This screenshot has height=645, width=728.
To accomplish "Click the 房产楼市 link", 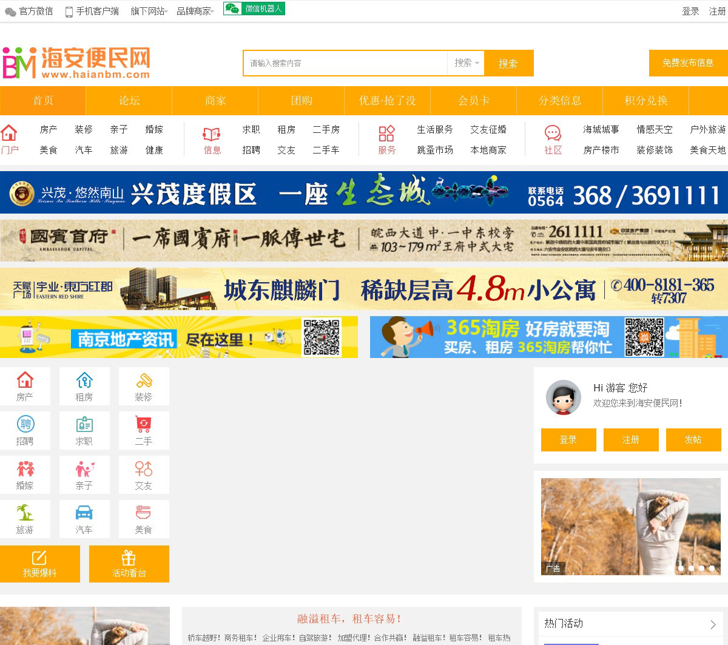I will [601, 150].
